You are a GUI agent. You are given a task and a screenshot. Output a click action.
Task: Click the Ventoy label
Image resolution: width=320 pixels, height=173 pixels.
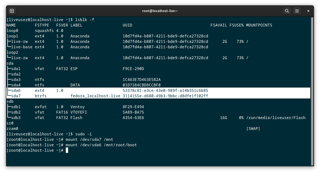(x=77, y=107)
